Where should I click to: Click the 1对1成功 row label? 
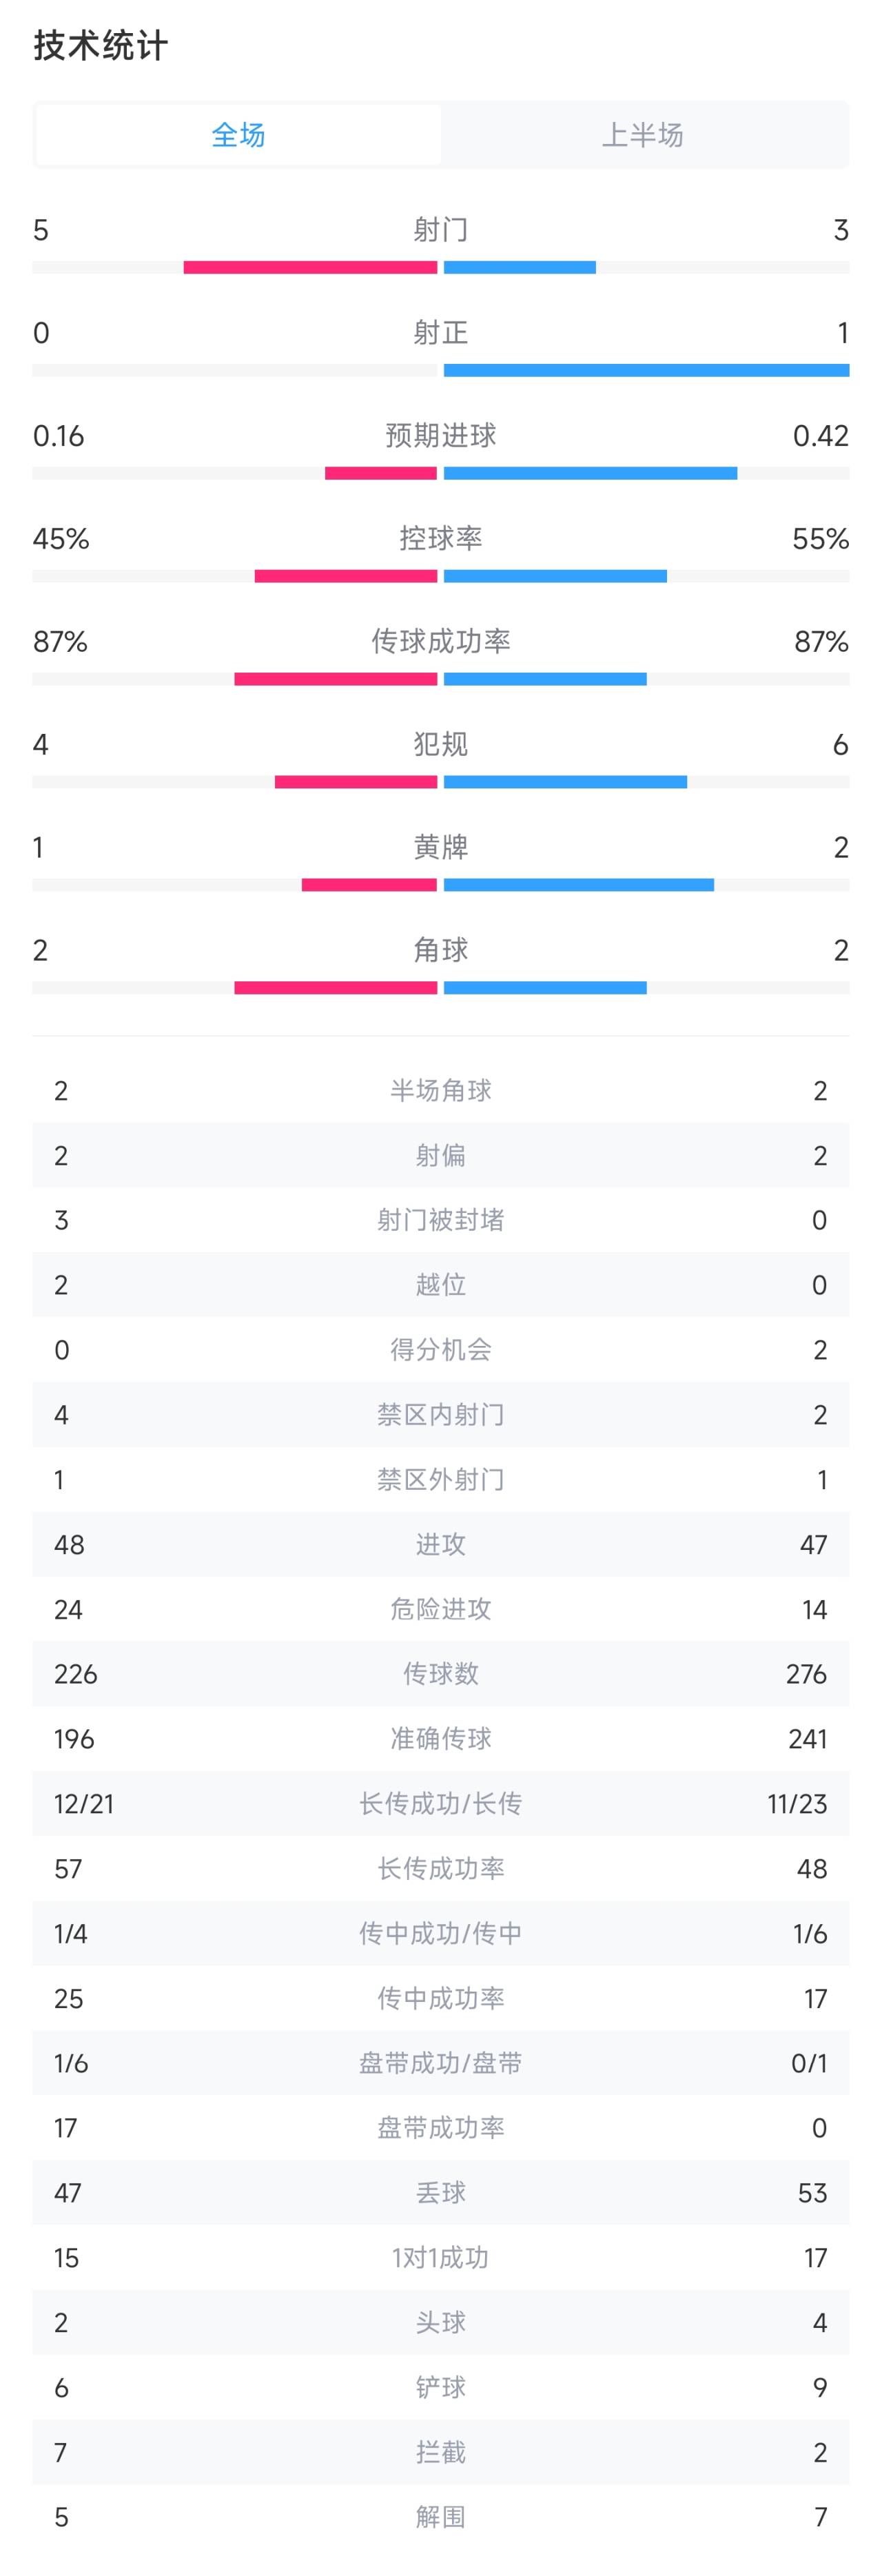[x=441, y=2258]
